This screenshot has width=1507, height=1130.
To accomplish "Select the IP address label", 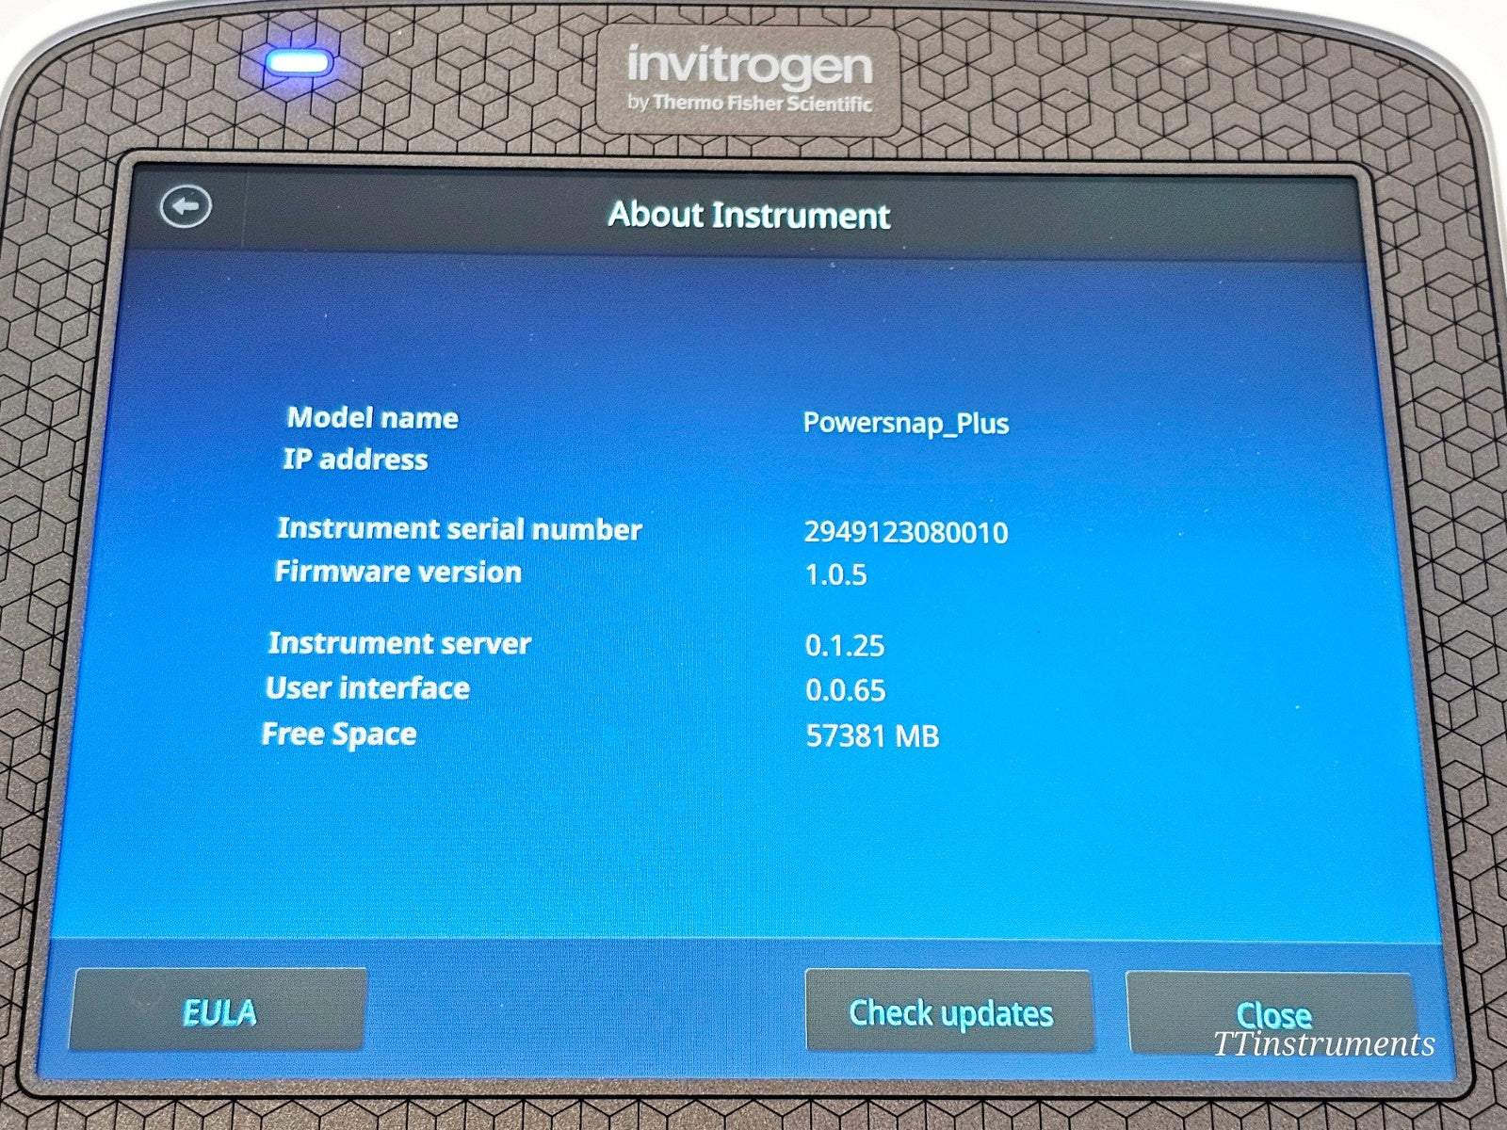I will point(356,460).
